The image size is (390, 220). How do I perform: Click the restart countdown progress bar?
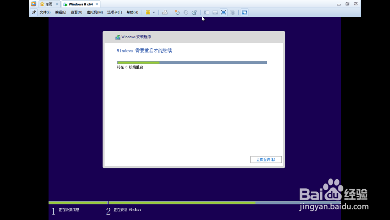(192, 63)
